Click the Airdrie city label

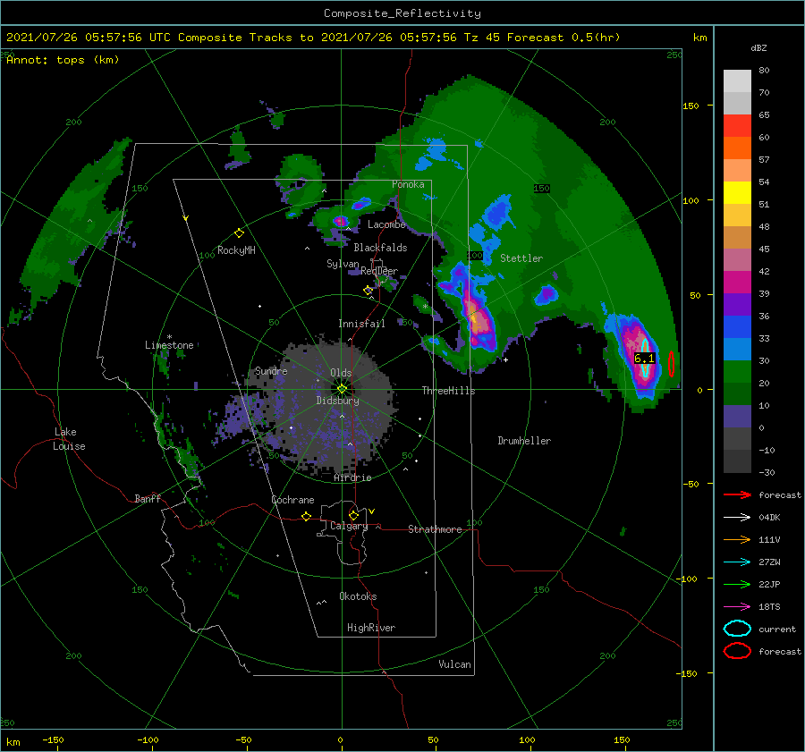[352, 477]
